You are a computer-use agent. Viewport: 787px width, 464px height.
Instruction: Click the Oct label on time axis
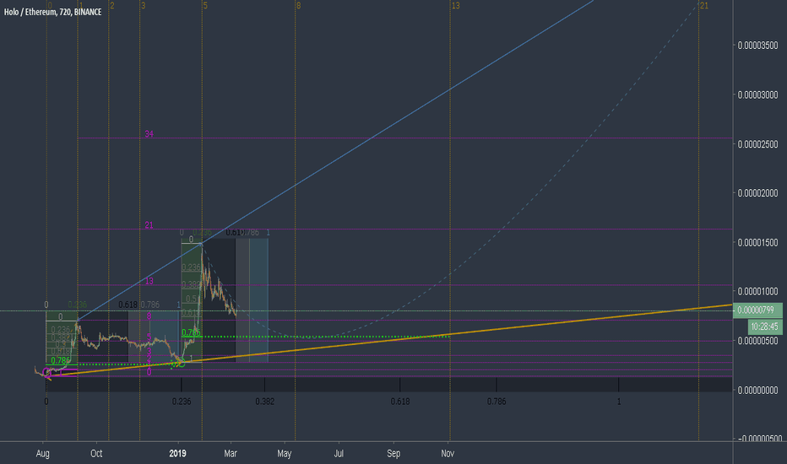click(96, 454)
